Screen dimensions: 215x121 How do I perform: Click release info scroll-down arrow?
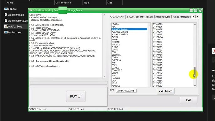104,76
